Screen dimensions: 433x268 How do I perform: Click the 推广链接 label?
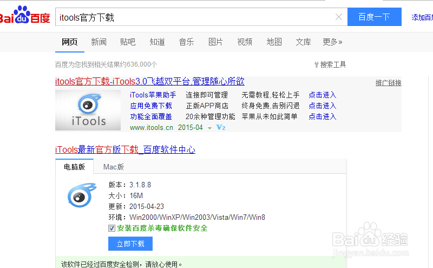[388, 83]
